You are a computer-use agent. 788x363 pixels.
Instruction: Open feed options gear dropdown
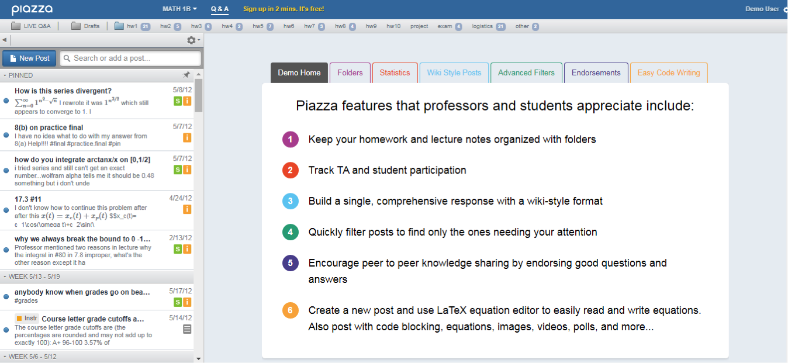[x=193, y=40]
